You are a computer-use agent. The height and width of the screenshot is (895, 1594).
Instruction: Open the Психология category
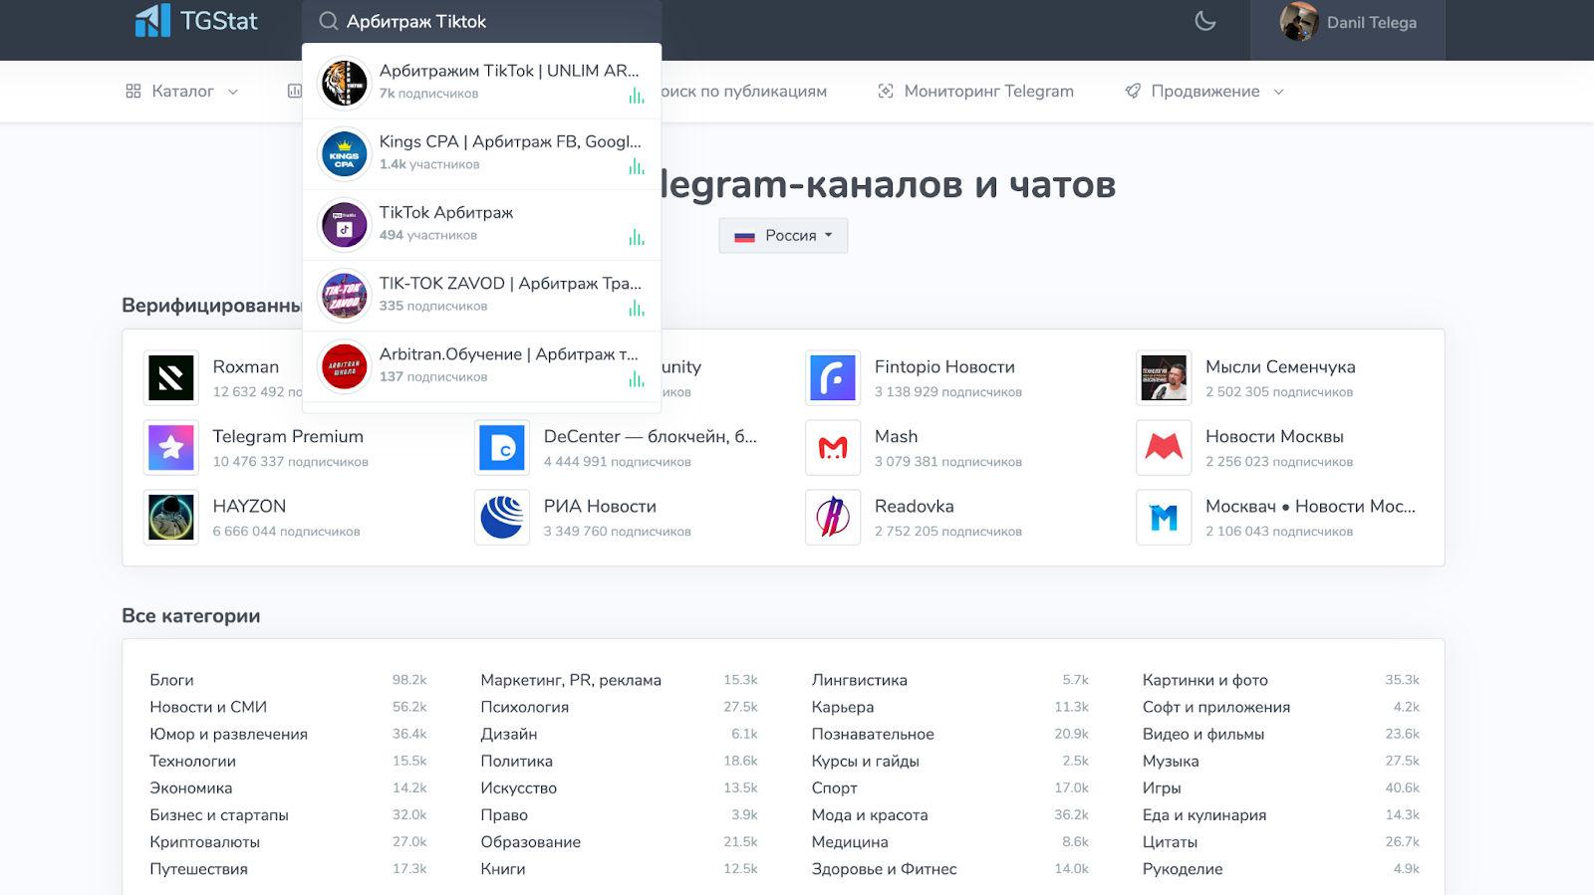pos(524,707)
